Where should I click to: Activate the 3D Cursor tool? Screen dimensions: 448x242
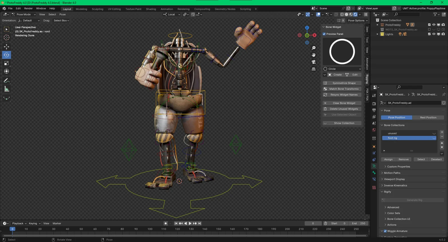coord(6,37)
